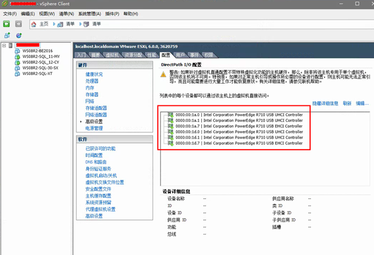
Task: Switch to the 摘要 tab
Action: (x=96, y=55)
